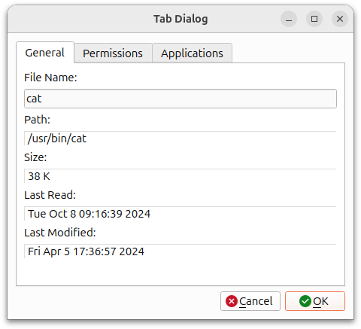361x329 pixels.
Task: Confirm with the OK button text
Action: coord(320,301)
